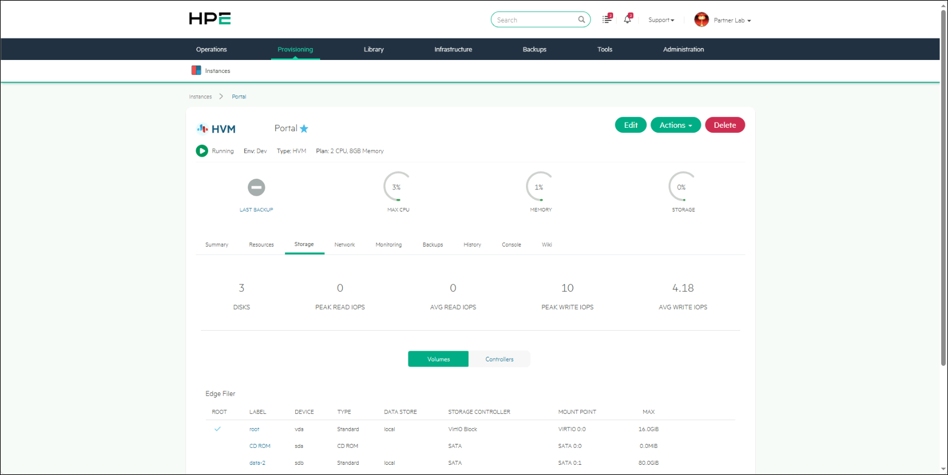Screen dimensions: 948x475
Task: Click the CD ROM volume label link
Action: pos(260,446)
